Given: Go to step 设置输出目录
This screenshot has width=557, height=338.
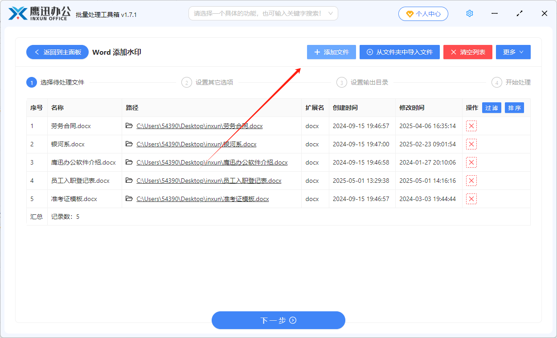Looking at the screenshot, I should click(x=369, y=82).
